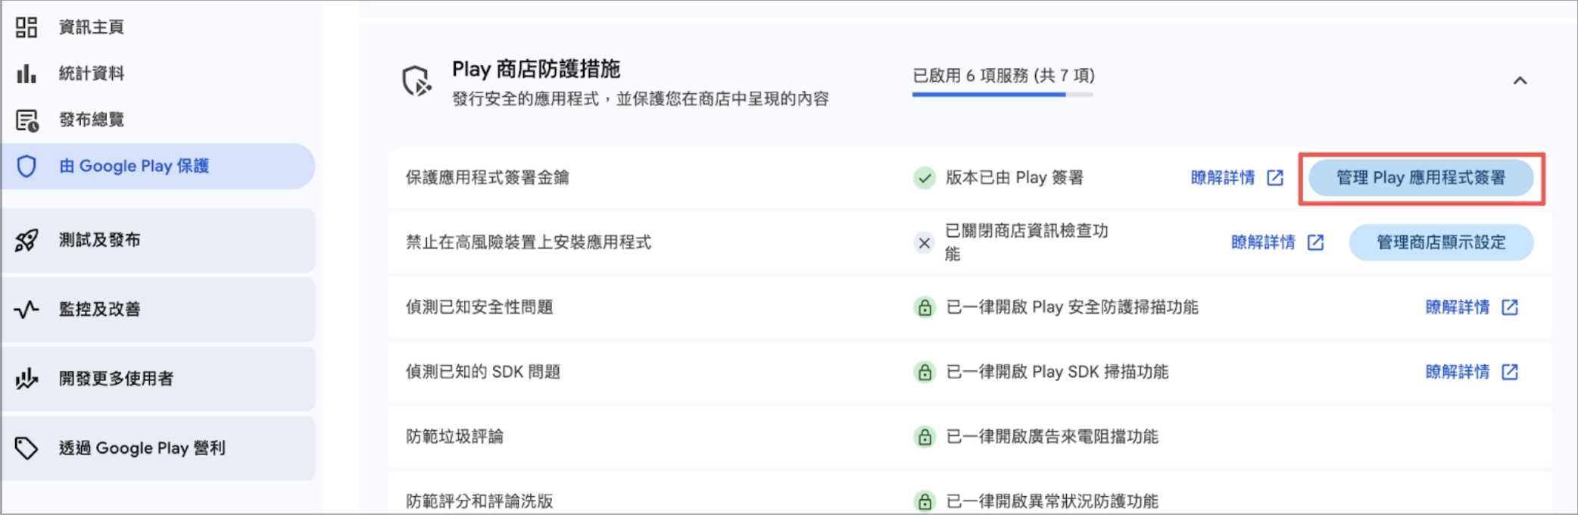Expand the 測試及發布 sidebar group

pos(158,240)
